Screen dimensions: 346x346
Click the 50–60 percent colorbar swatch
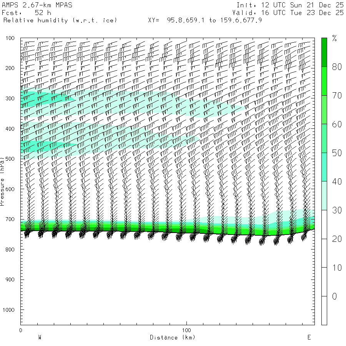(x=324, y=138)
